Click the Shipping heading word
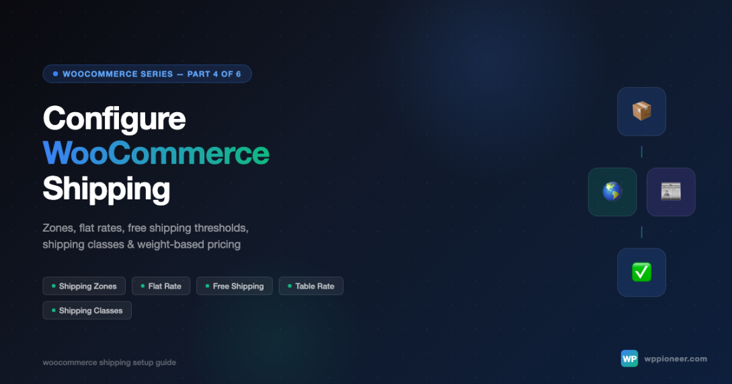The height and width of the screenshot is (384, 732). [106, 189]
